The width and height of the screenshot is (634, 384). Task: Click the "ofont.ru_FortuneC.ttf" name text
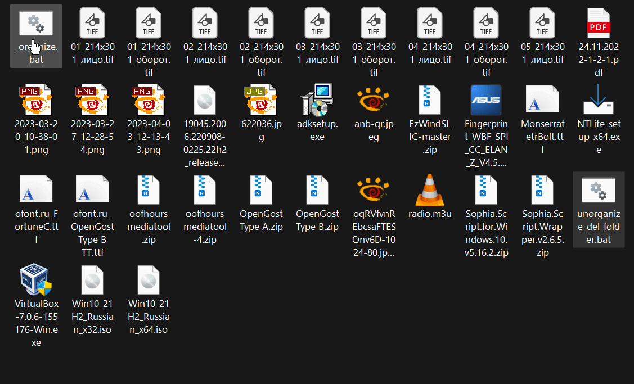[36, 227]
